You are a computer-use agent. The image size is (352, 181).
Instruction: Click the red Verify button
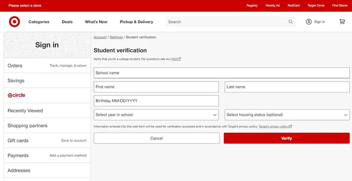(287, 138)
